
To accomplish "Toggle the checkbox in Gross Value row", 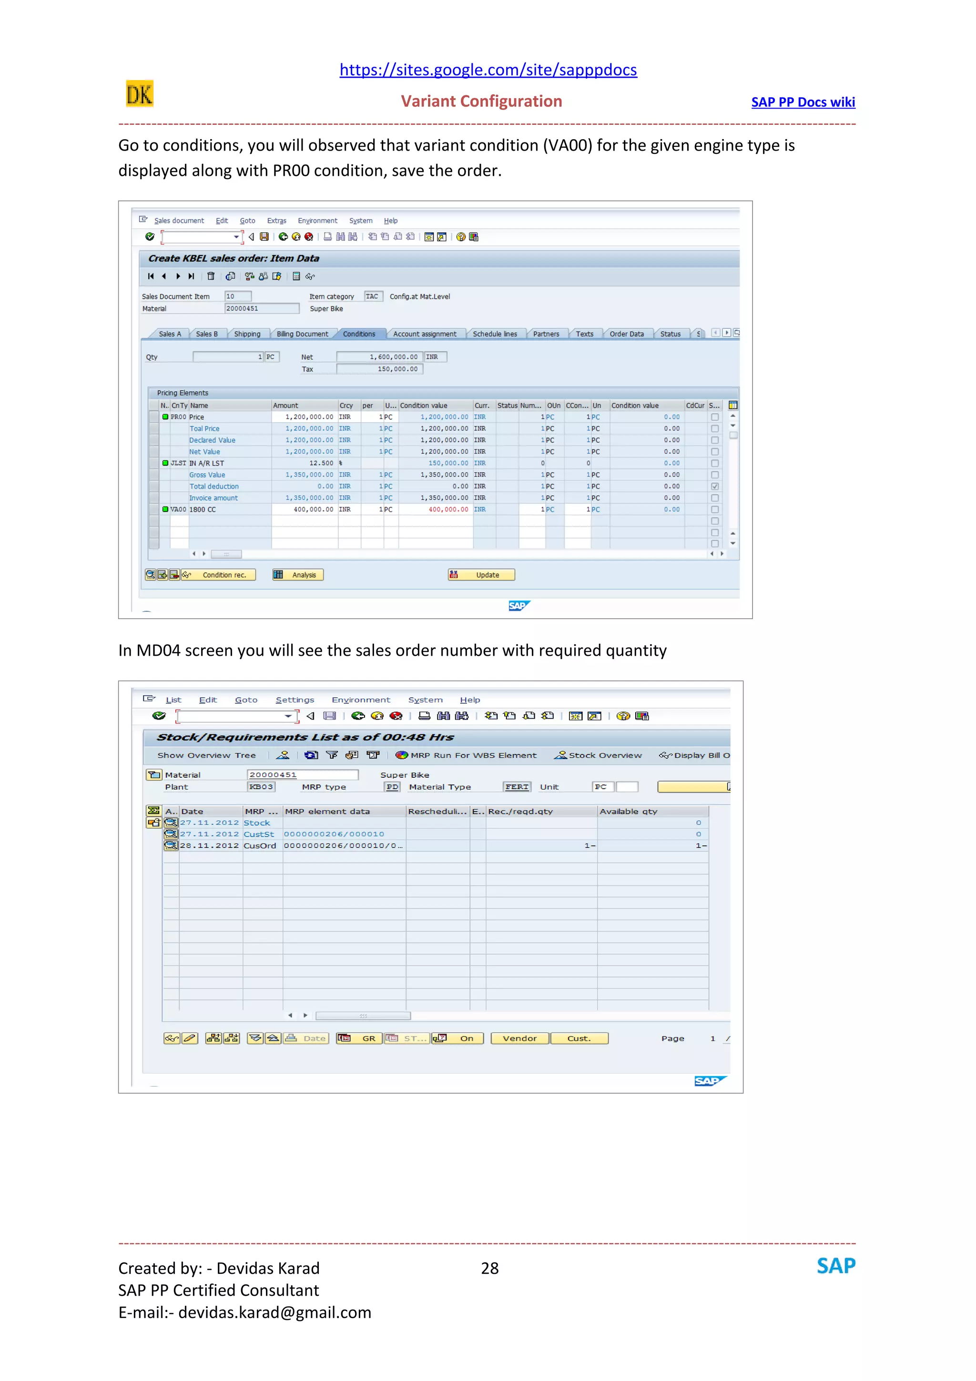I will 715,475.
